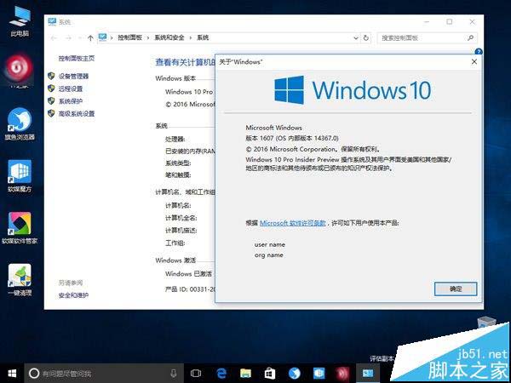Click the forward arrow in System window

(68, 38)
